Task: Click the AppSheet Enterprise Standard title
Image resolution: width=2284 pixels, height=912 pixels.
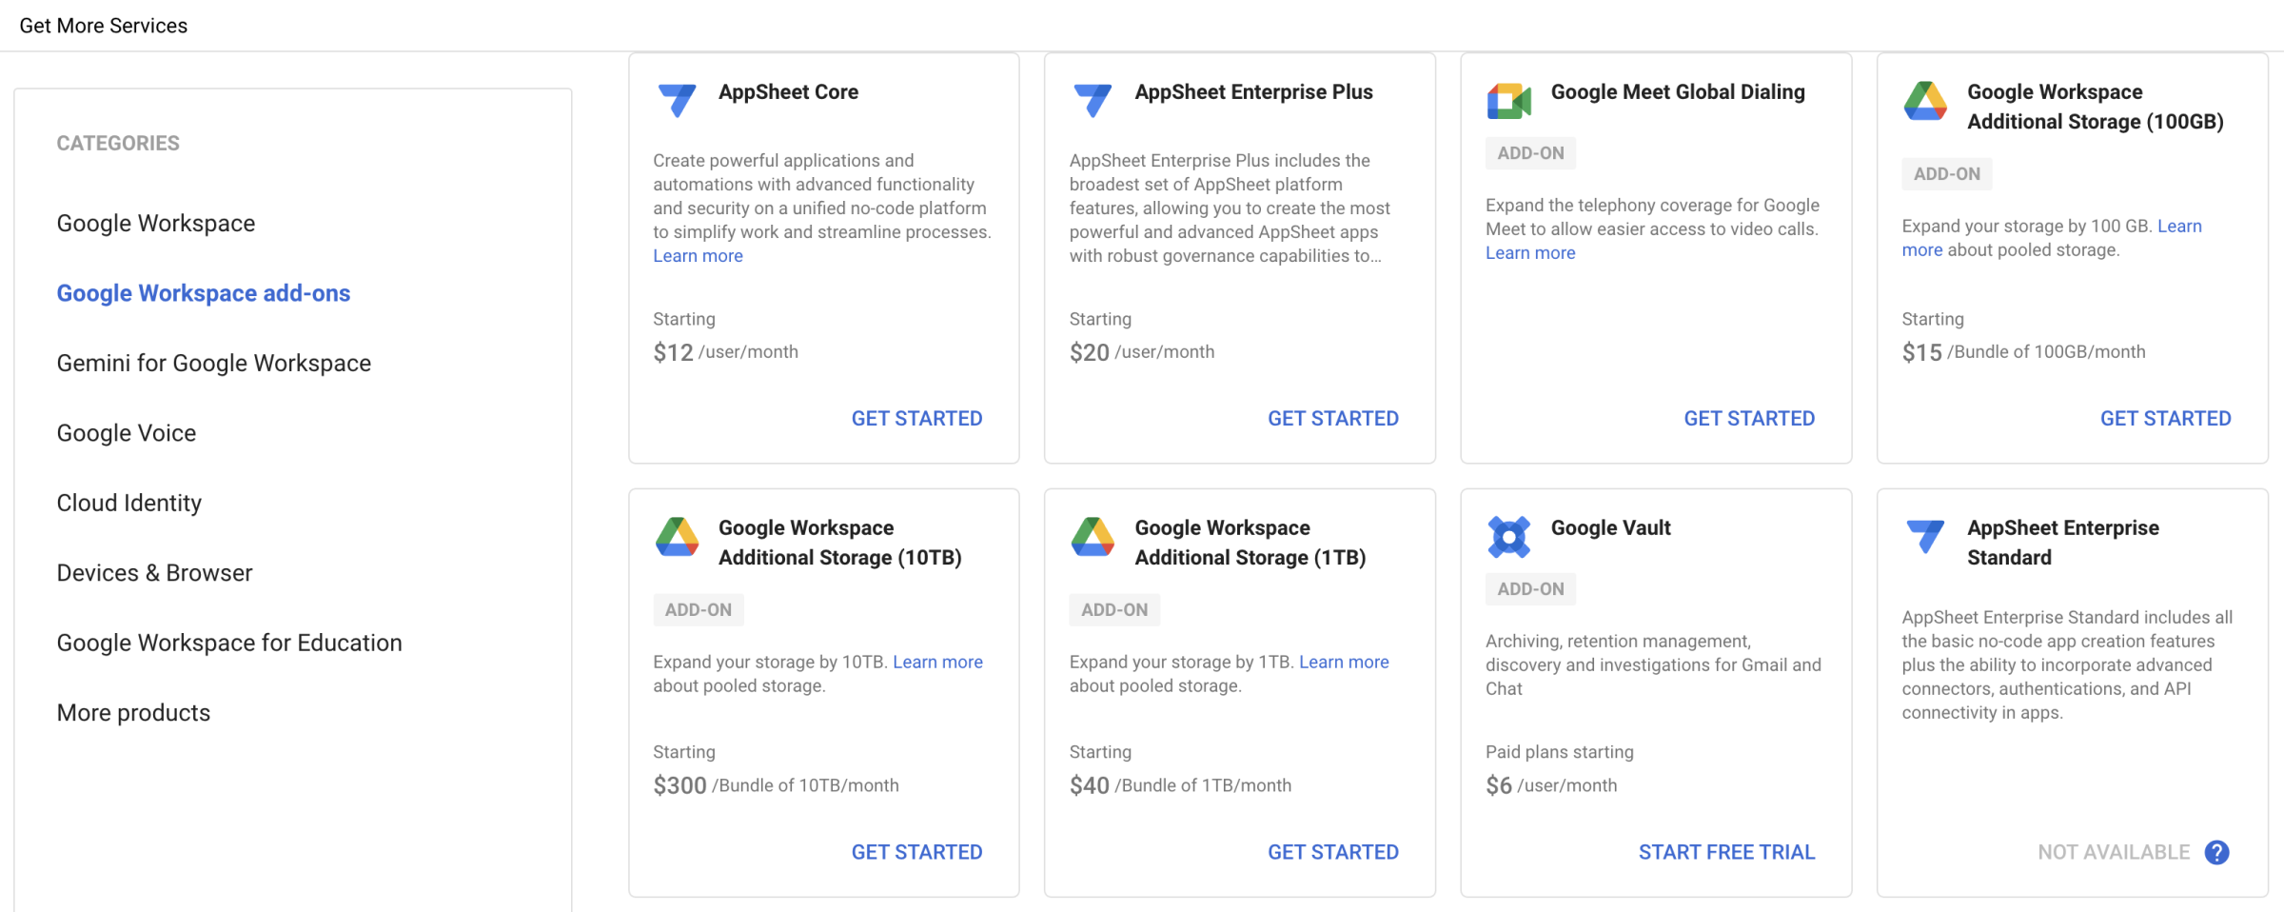Action: (x=2063, y=543)
